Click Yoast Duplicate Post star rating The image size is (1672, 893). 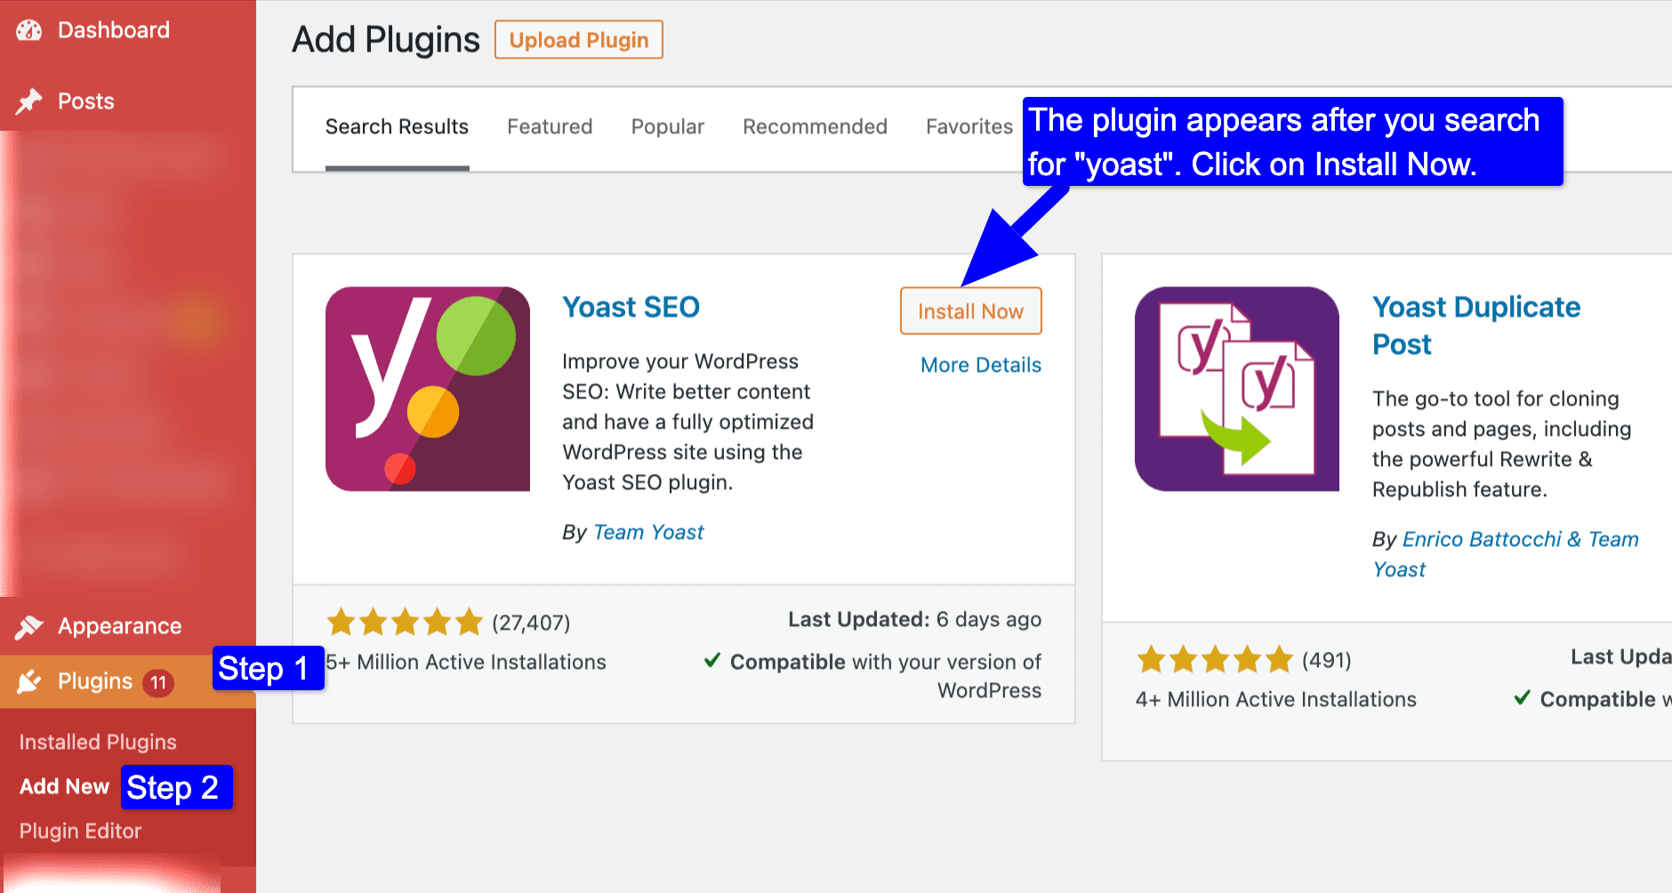[x=1214, y=659]
